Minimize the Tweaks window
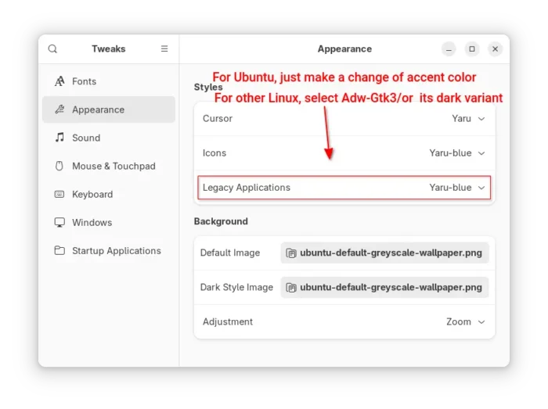This screenshot has width=548, height=409. (449, 48)
